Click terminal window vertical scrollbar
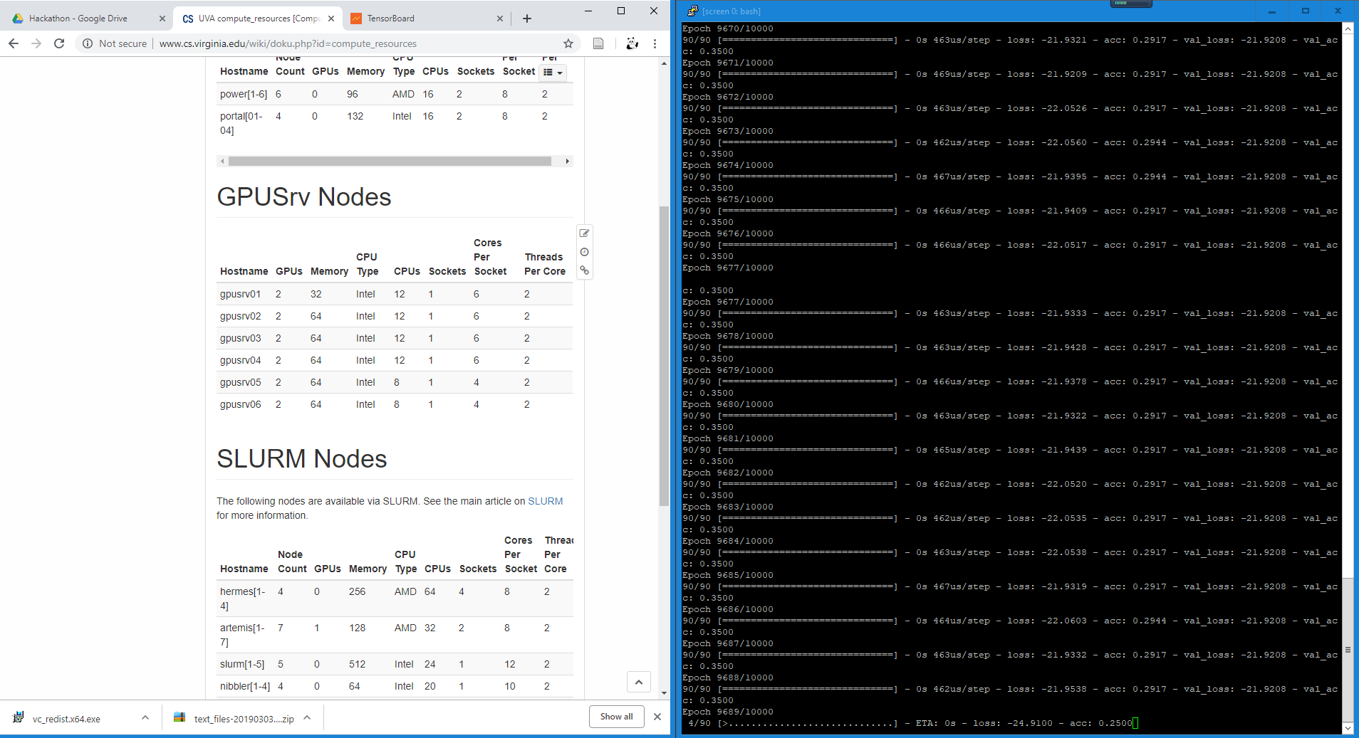This screenshot has height=738, width=1359. [1348, 649]
